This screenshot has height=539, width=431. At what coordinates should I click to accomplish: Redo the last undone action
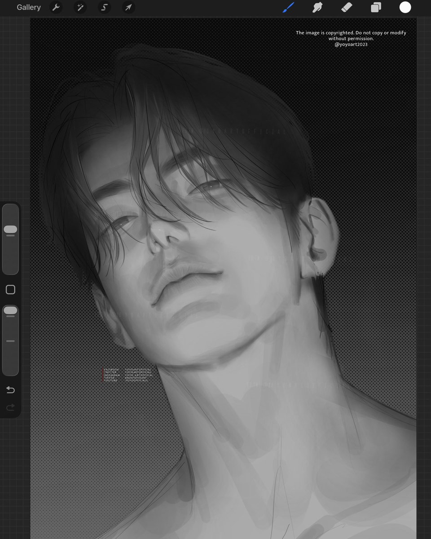(10, 407)
